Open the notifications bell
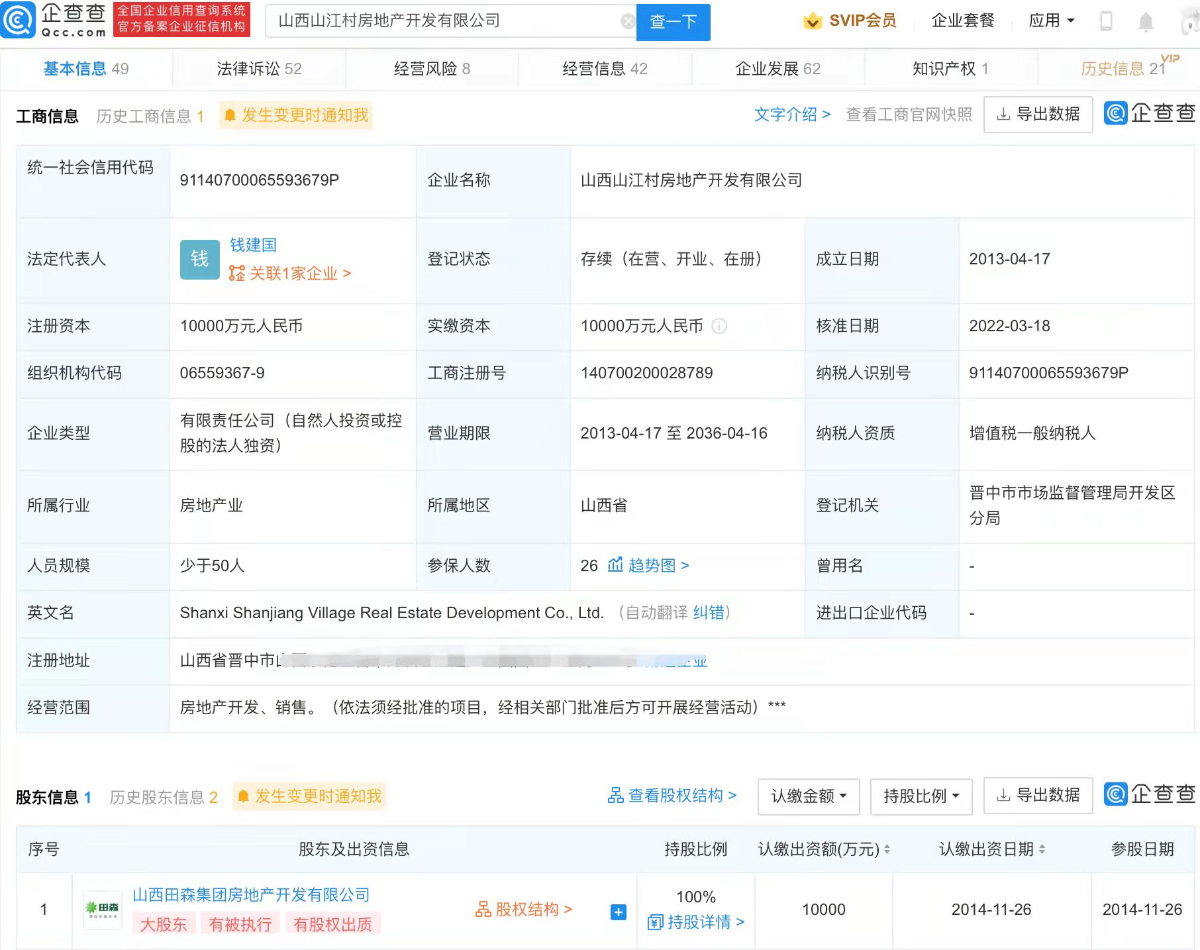1200x950 pixels. pyautogui.click(x=1146, y=22)
